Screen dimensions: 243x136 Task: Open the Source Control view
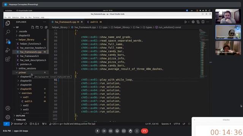[8, 41]
